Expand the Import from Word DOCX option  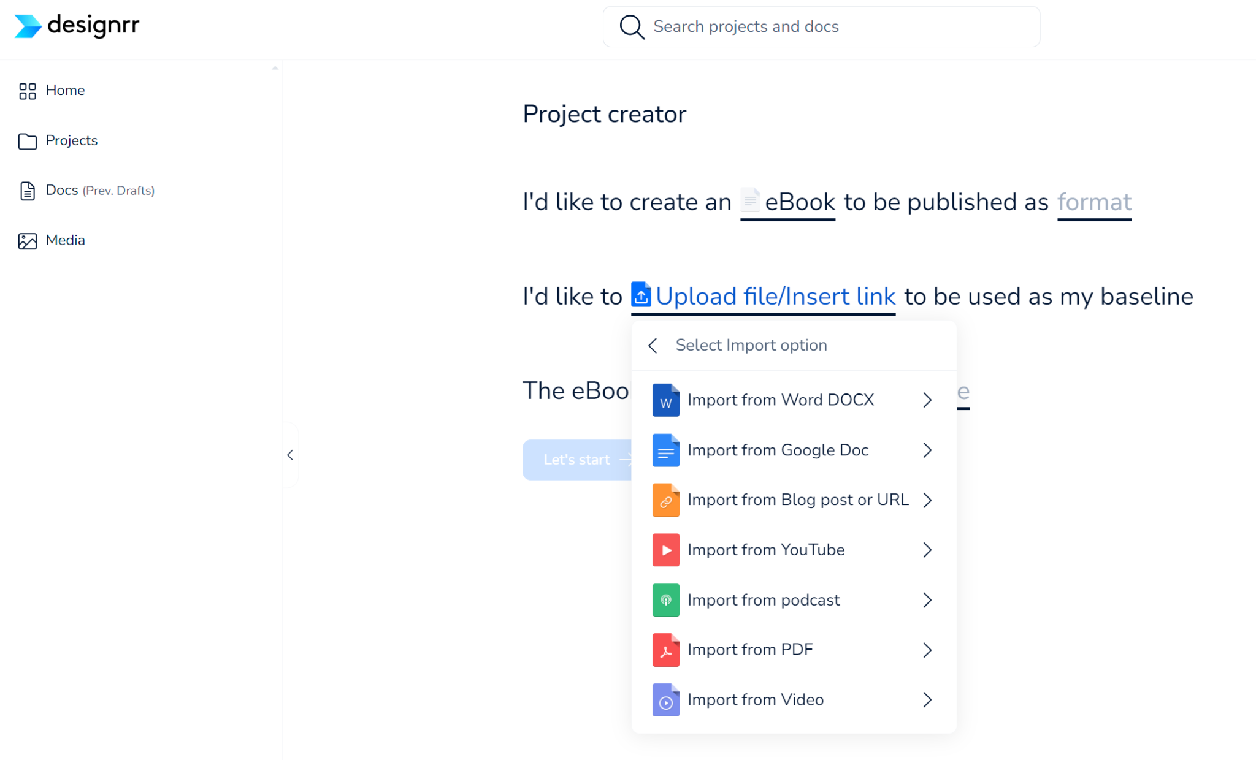point(927,400)
